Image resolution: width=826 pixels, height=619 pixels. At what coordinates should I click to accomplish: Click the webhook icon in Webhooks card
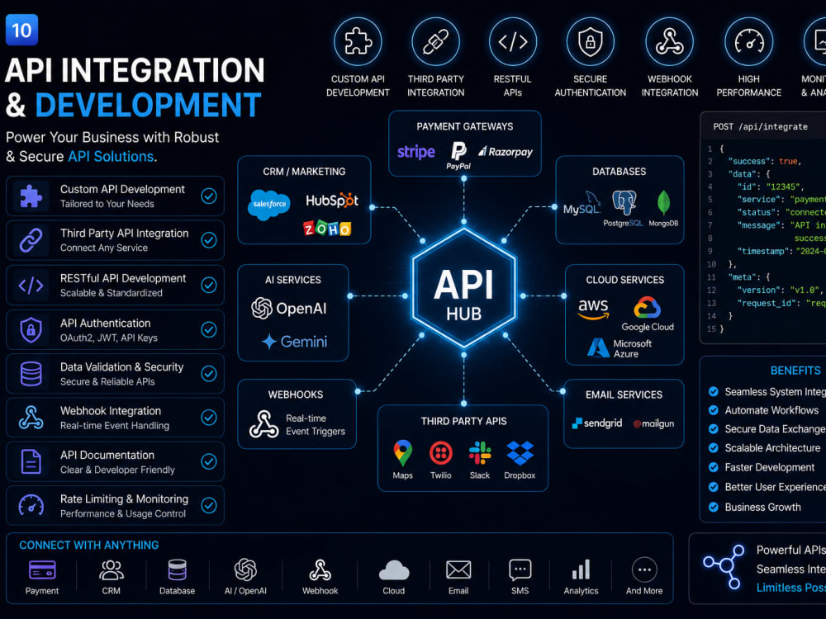click(x=264, y=424)
